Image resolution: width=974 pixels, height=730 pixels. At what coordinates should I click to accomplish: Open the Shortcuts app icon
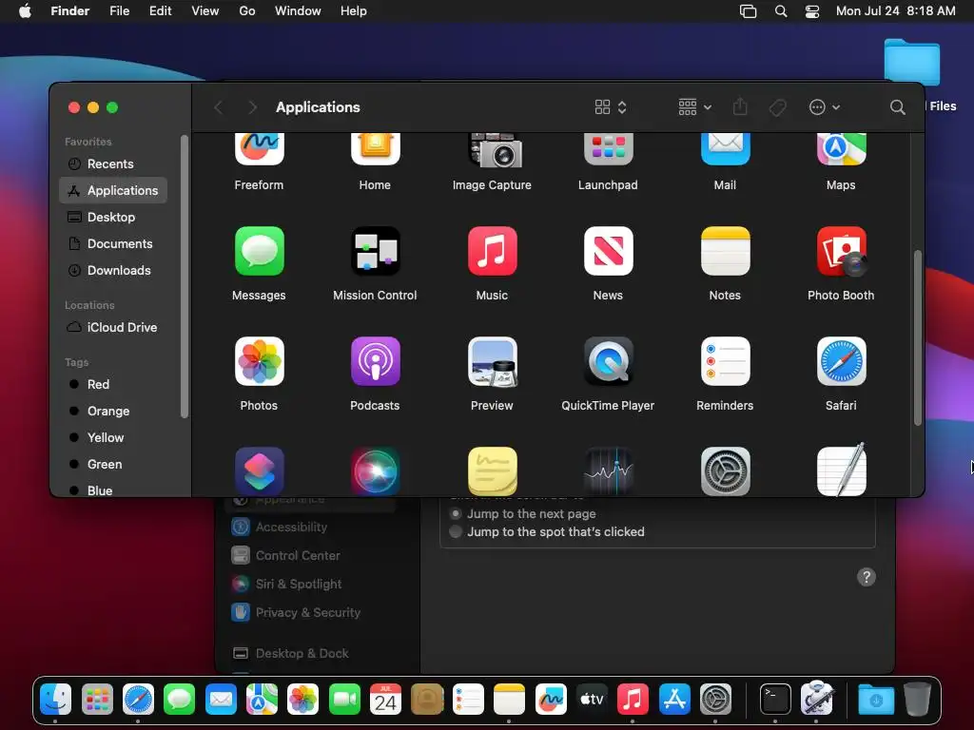point(259,471)
